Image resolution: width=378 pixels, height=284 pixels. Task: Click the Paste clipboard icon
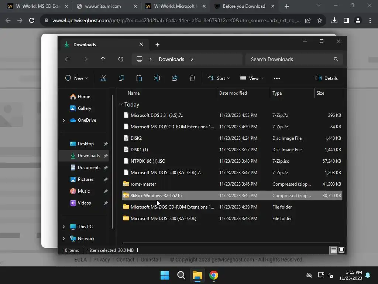click(139, 78)
